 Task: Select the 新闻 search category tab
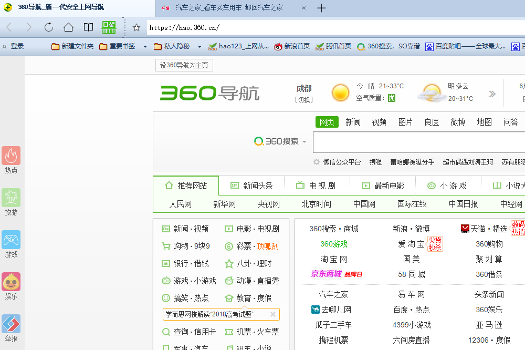353,122
